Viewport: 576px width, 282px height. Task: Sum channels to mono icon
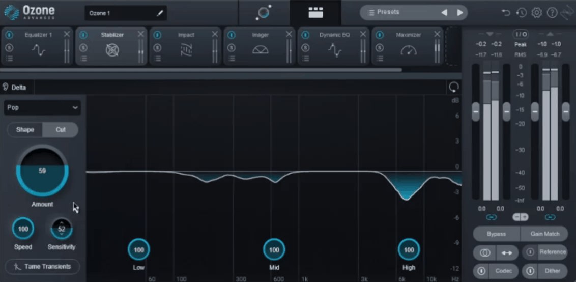tap(484, 252)
